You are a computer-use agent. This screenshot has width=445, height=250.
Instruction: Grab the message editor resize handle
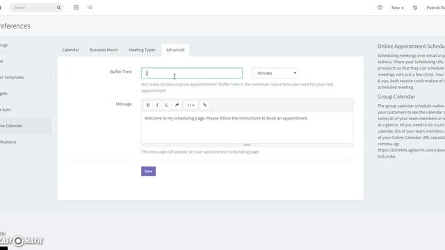(x=248, y=144)
